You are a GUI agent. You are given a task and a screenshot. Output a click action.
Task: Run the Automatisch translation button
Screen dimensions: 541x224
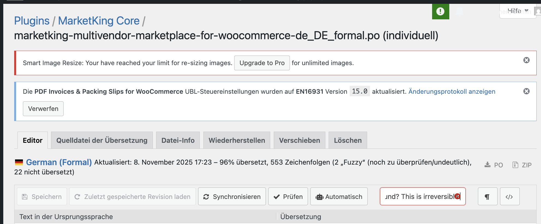click(x=339, y=196)
